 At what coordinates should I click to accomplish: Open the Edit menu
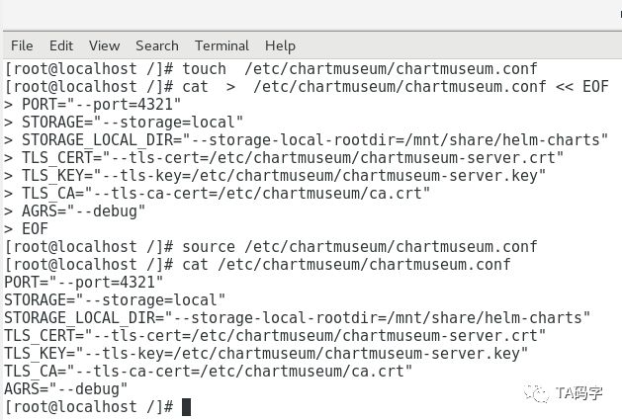coord(61,45)
